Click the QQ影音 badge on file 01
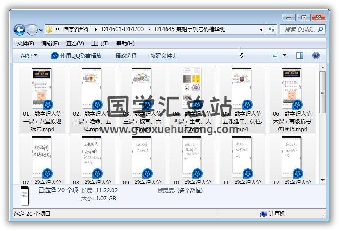 pyautogui.click(x=48, y=105)
